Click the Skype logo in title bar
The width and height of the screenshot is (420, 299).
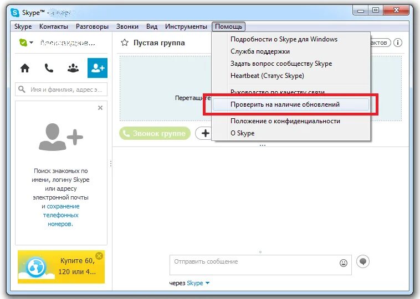[x=15, y=12]
